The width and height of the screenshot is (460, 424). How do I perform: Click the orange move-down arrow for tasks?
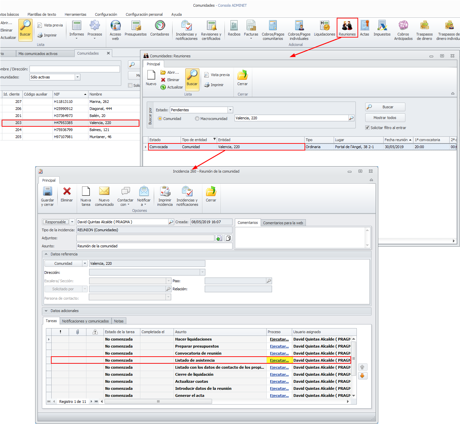tap(363, 376)
